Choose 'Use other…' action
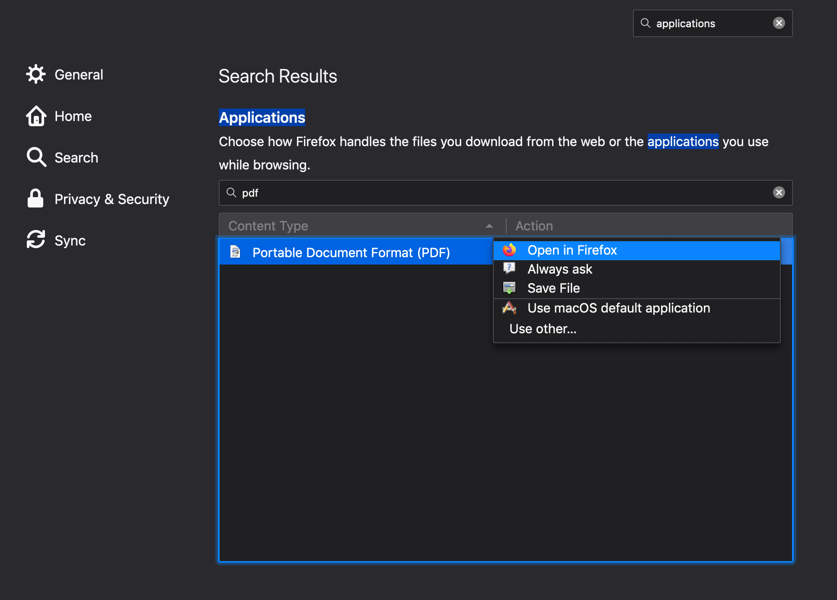 pyautogui.click(x=636, y=329)
